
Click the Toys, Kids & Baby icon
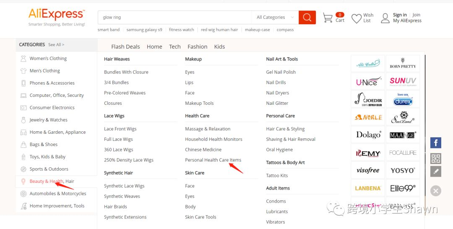23,157
